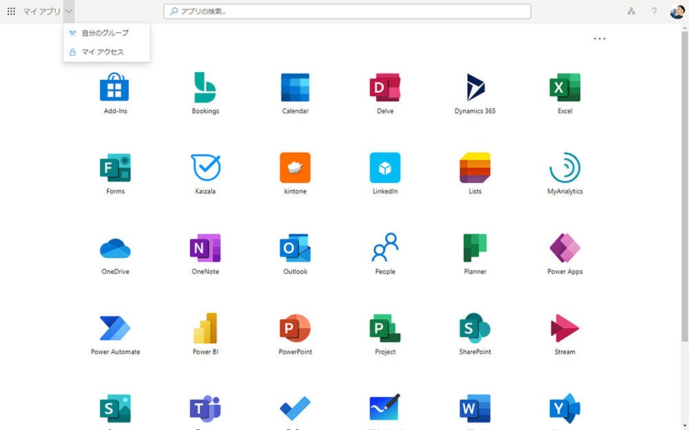
Task: Open the Calendar app icon
Action: click(x=295, y=87)
